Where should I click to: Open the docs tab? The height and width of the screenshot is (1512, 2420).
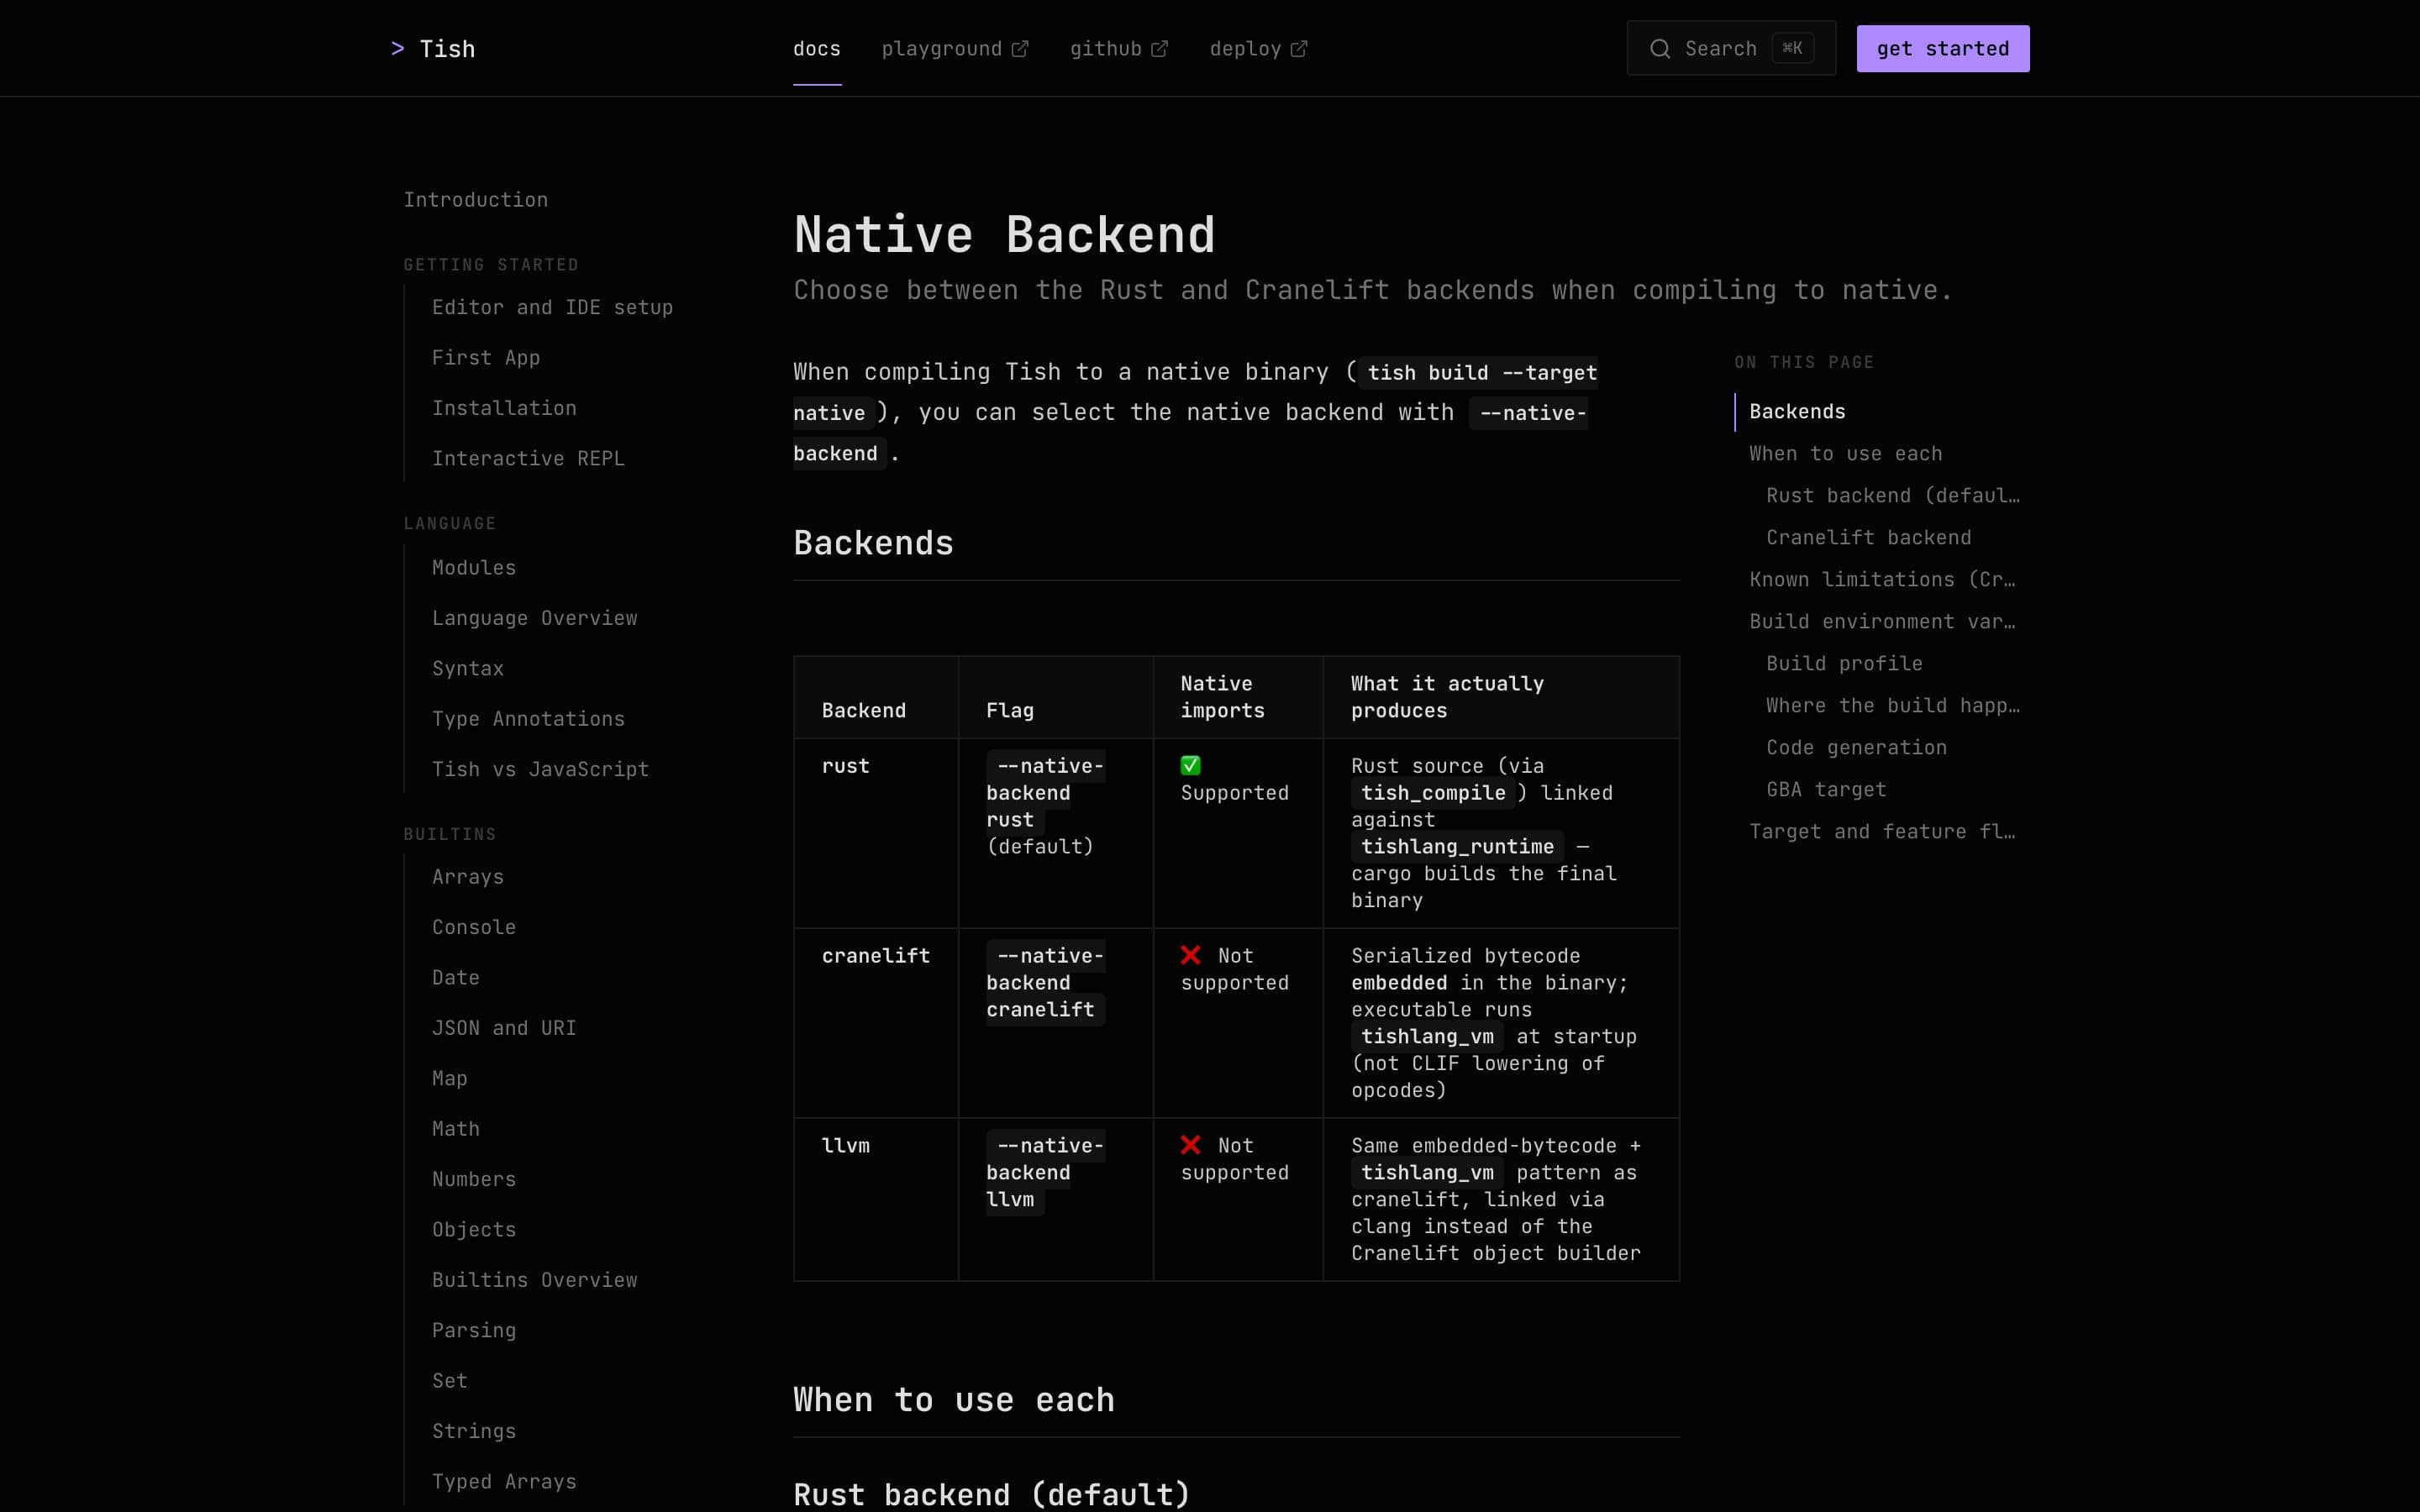click(x=817, y=49)
